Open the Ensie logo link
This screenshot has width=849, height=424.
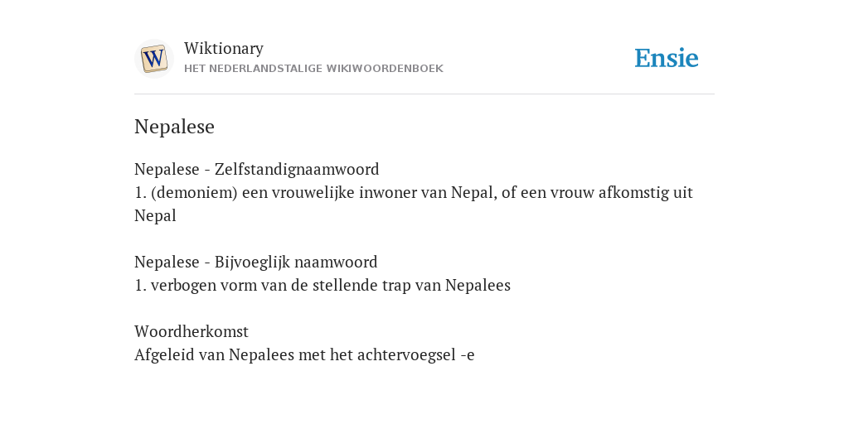(x=666, y=58)
